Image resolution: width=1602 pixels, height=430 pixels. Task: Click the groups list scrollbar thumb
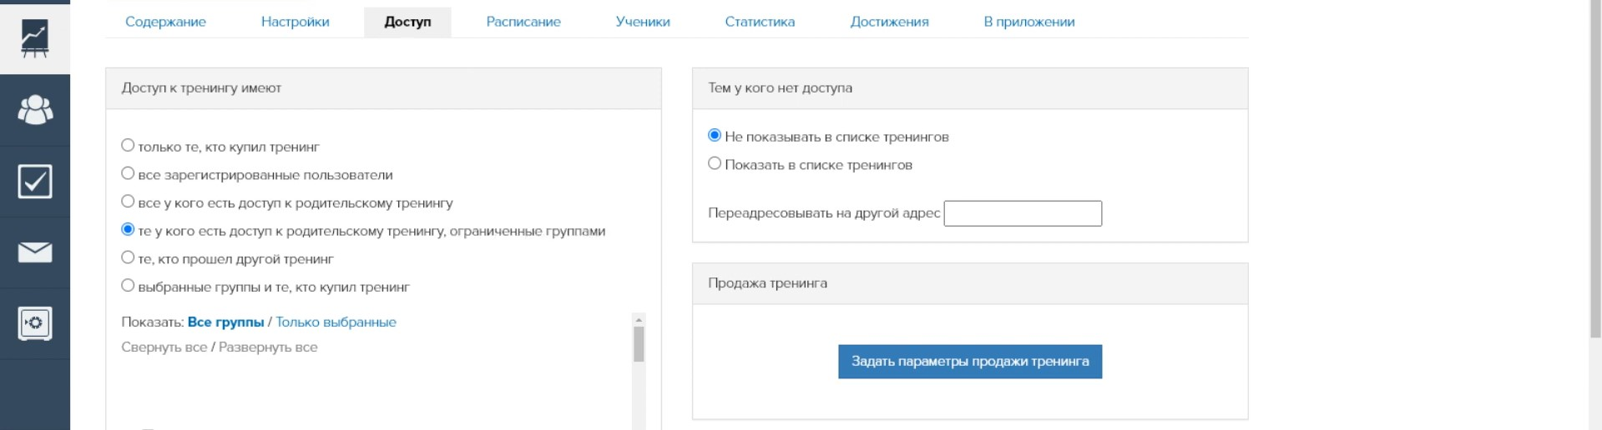[639, 344]
